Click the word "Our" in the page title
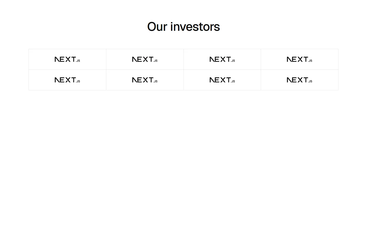The width and height of the screenshot is (367, 229). pos(157,27)
